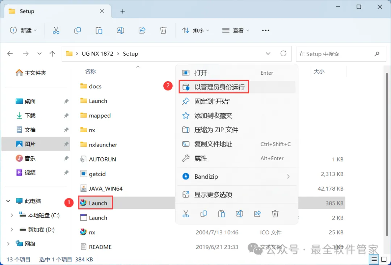Image resolution: width=391 pixels, height=265 pixels.
Task: Sort by the 大小 column header
Action: point(319,71)
